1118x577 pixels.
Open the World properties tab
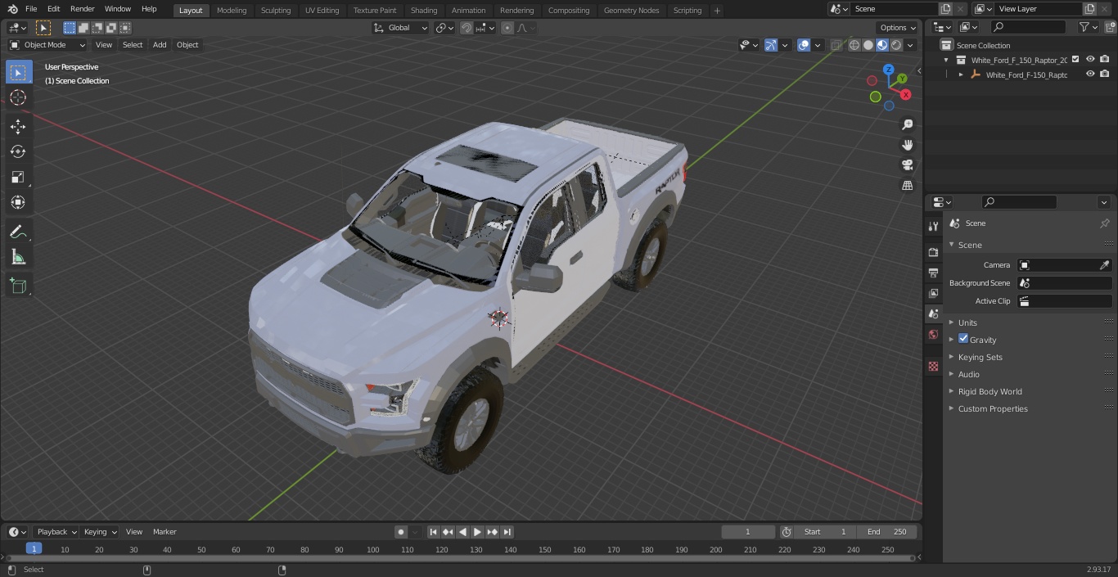click(933, 334)
